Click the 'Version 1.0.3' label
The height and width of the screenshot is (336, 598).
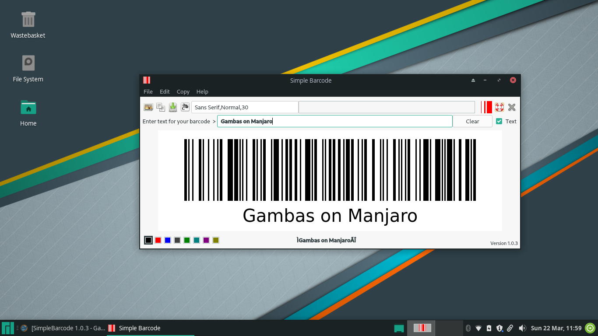point(504,243)
